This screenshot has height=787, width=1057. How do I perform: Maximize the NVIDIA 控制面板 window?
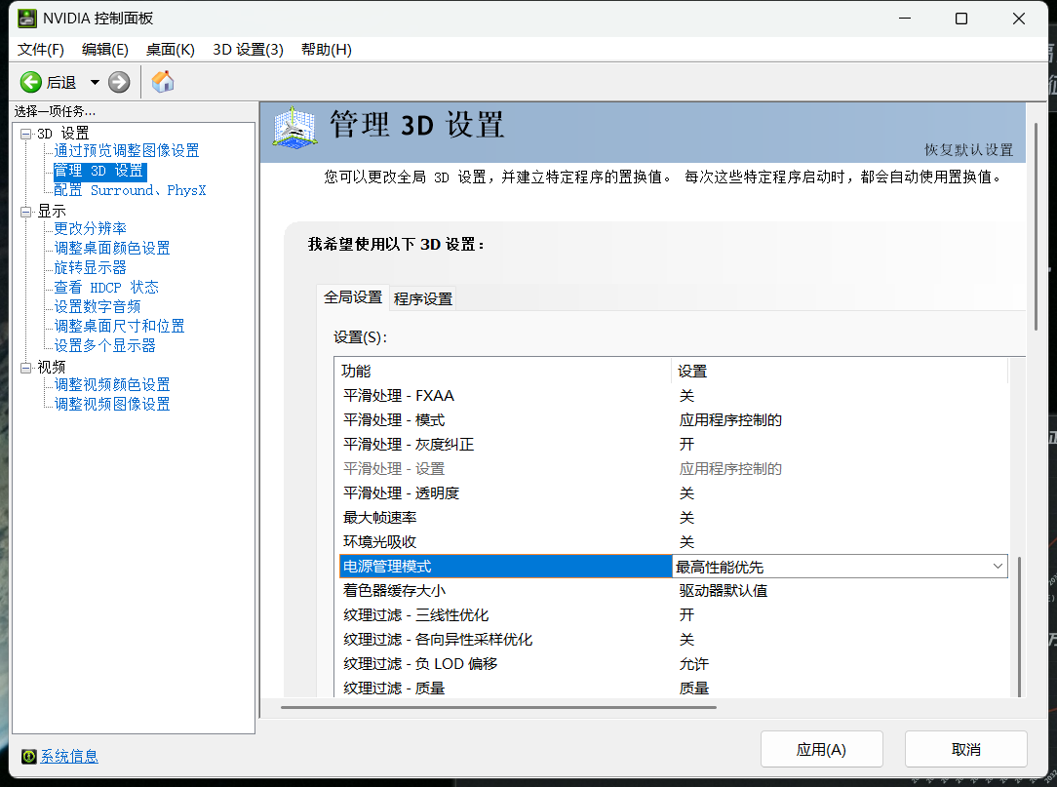coord(961,19)
